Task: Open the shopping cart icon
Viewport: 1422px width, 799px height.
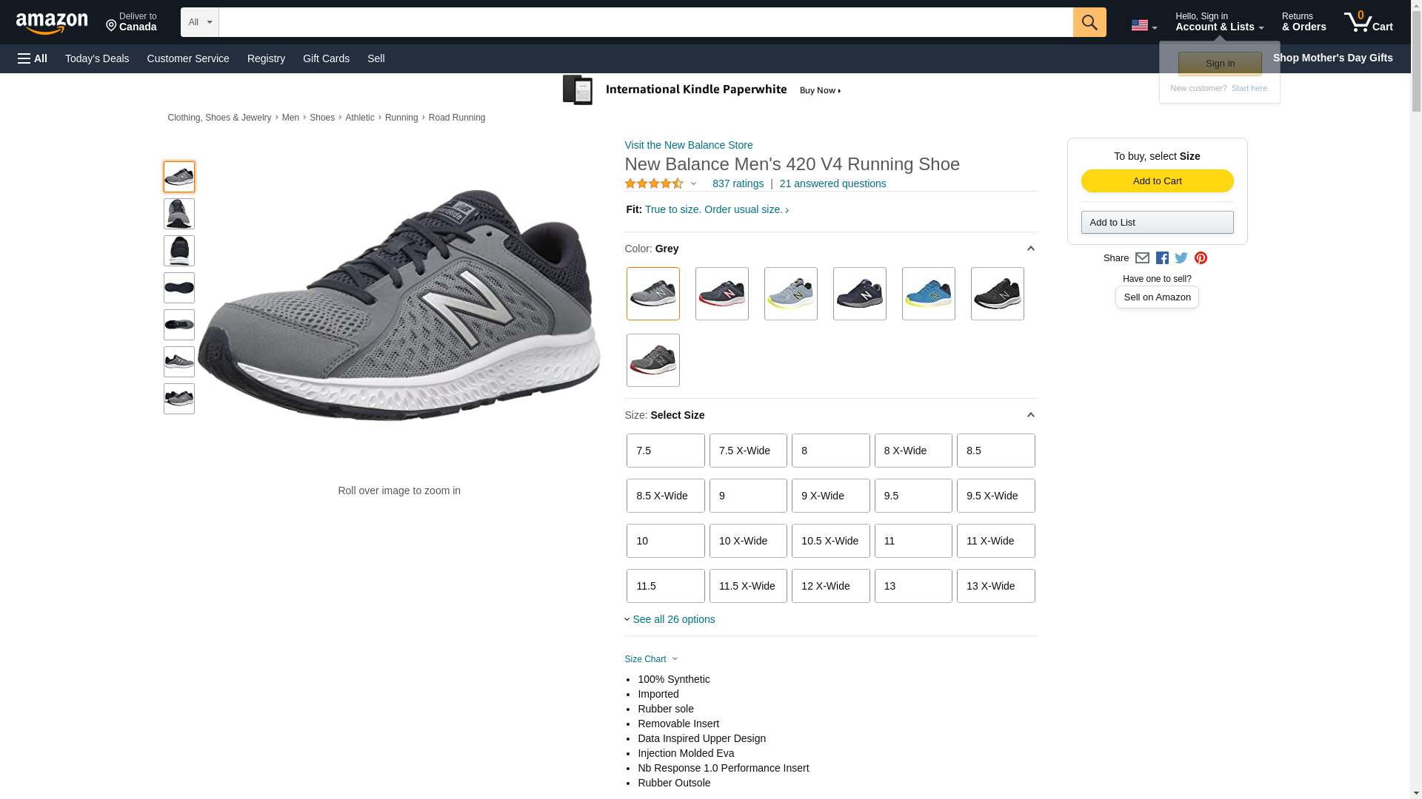Action: [x=1367, y=22]
